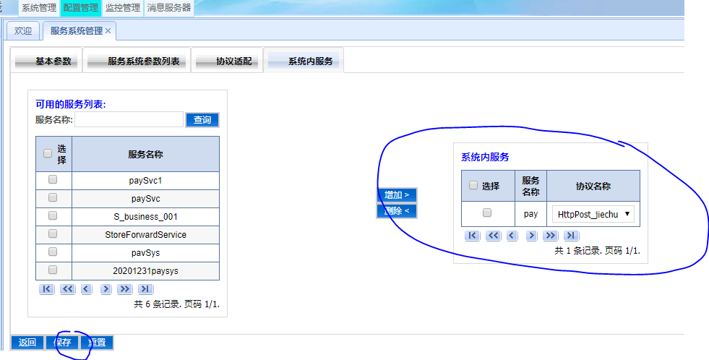Open the HttpPost_jiechu protocol dropdown
This screenshot has width=709, height=360.
point(593,214)
